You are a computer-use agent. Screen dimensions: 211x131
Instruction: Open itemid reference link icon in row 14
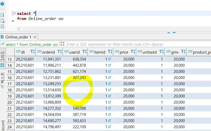[110, 65]
